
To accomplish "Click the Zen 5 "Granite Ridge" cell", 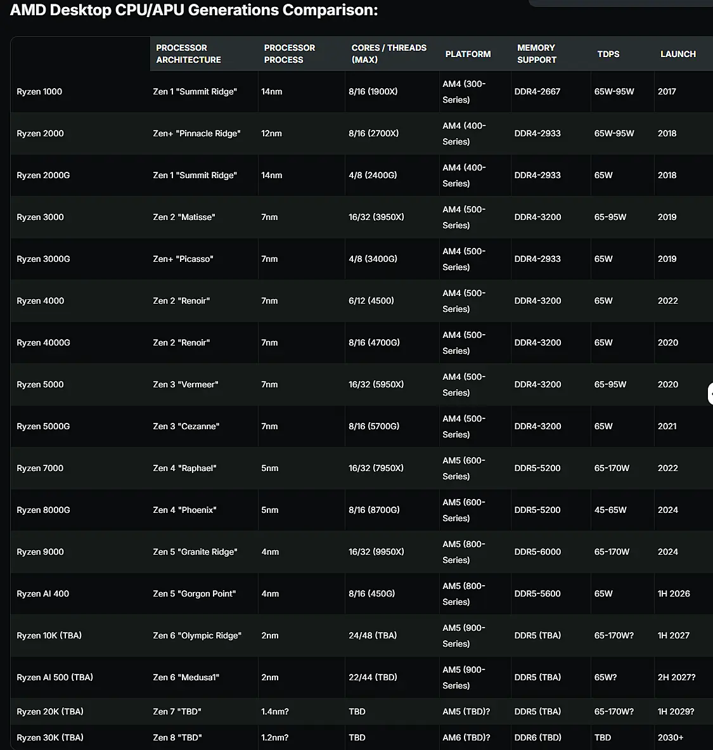I will click(x=195, y=552).
